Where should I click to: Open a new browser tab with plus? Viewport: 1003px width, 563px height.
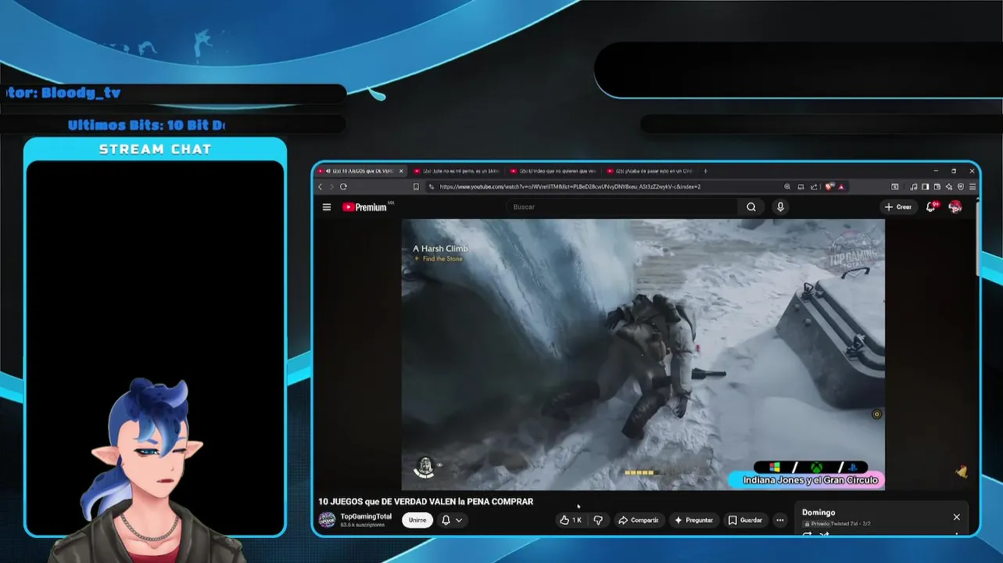(705, 170)
